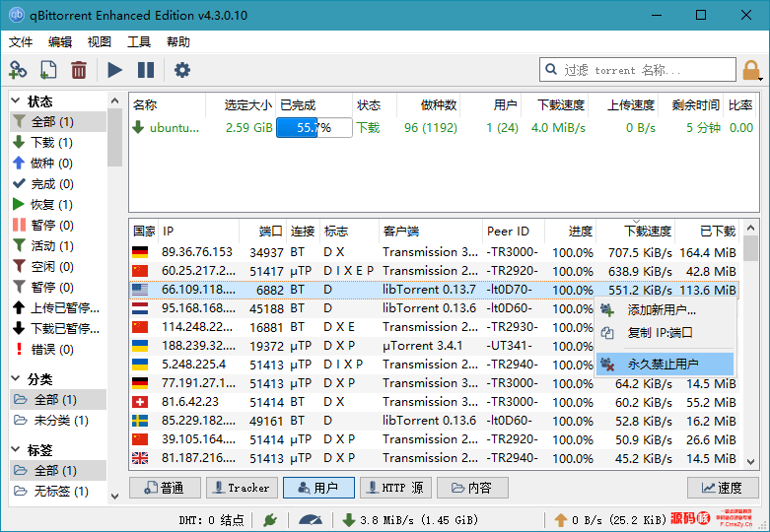Select the 做种 (0) status filter
Viewport: 770px width, 532px height.
coord(58,163)
